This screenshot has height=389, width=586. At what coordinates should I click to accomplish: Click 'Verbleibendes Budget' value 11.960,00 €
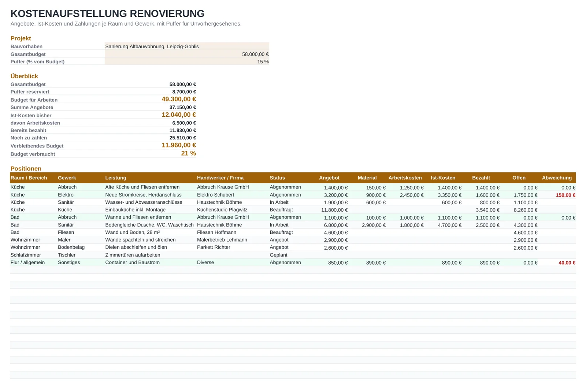pos(179,145)
